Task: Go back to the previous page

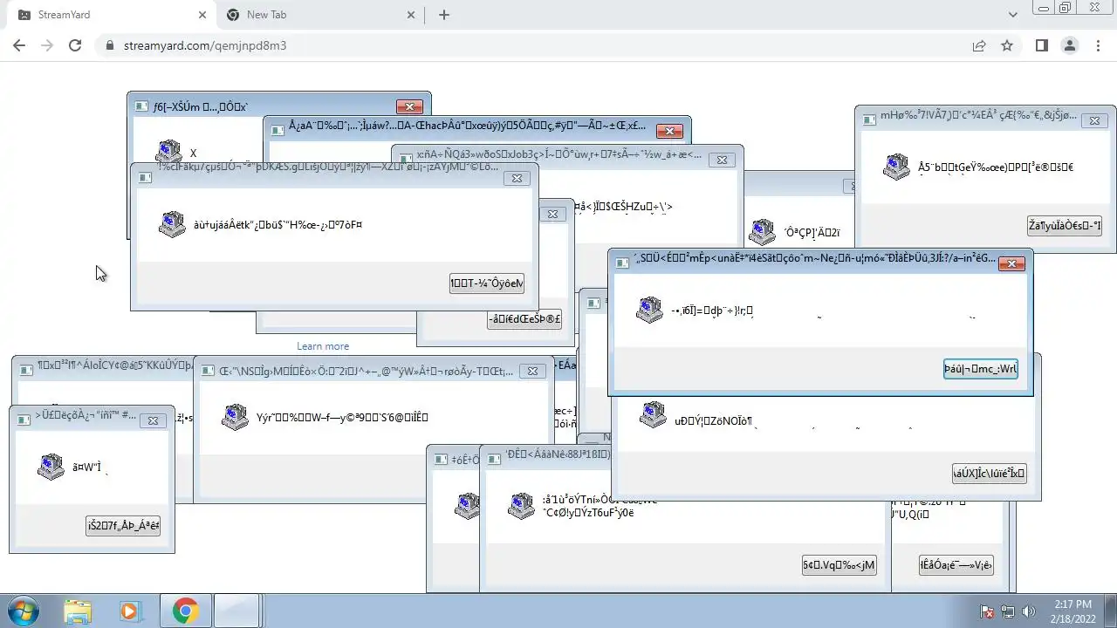Action: point(19,45)
